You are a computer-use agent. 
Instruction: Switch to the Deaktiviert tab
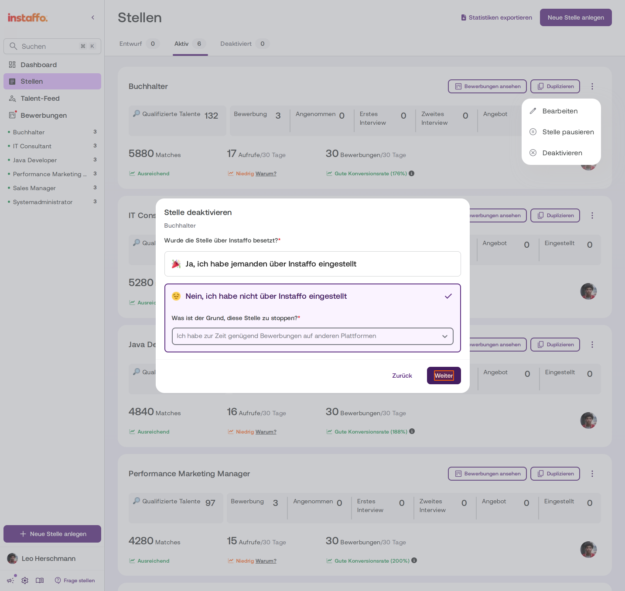244,44
